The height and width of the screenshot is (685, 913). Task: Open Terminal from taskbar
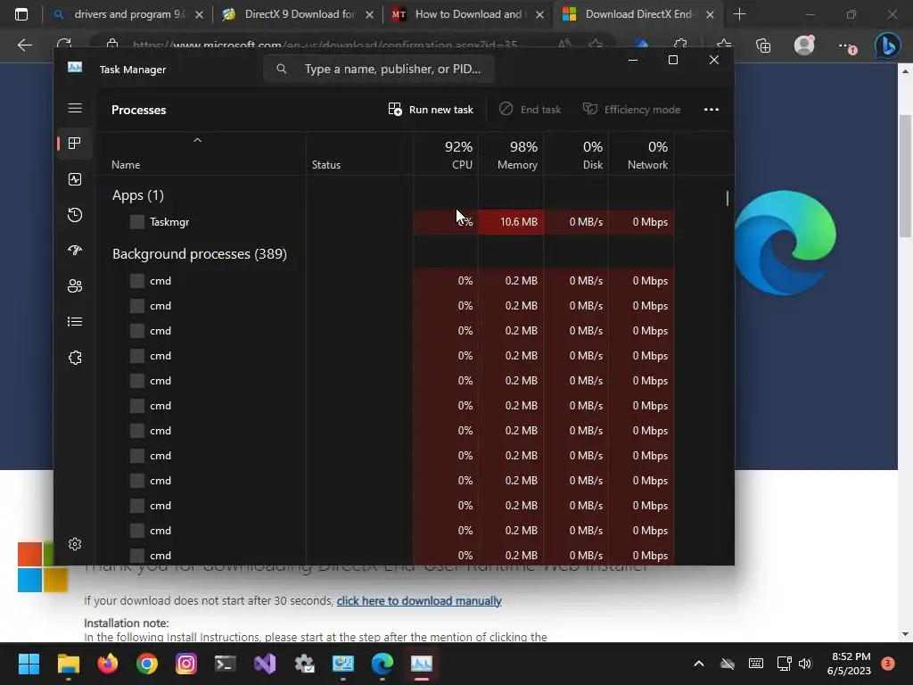coord(226,664)
